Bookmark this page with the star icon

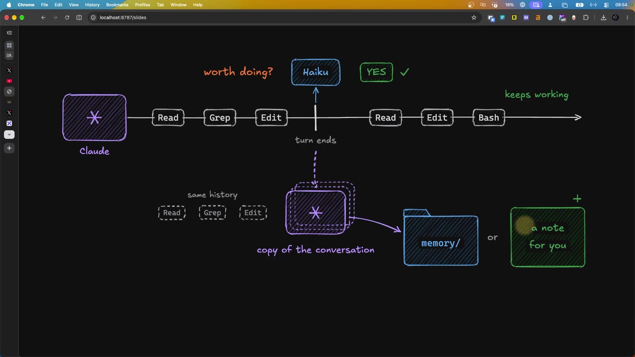click(x=474, y=17)
